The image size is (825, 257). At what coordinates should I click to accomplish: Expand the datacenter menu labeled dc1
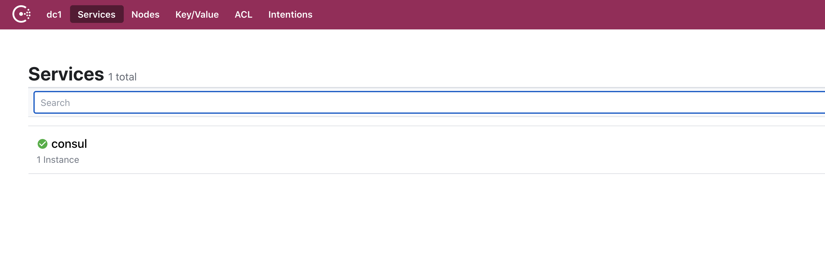point(53,14)
